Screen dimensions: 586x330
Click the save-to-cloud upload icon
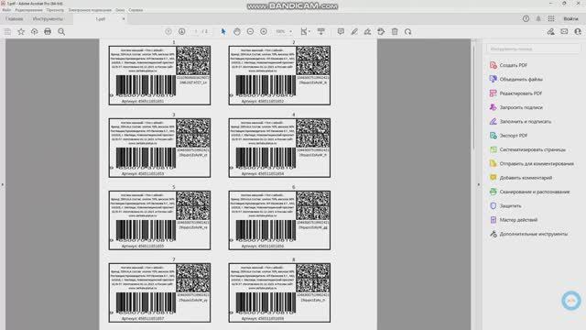35,32
